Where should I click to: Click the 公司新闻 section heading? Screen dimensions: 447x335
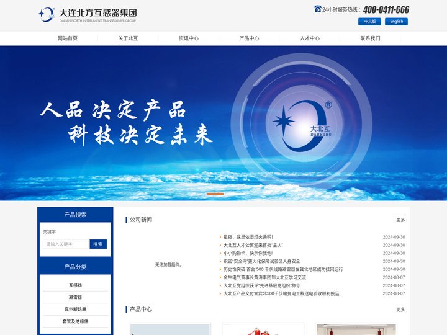[x=141, y=220]
